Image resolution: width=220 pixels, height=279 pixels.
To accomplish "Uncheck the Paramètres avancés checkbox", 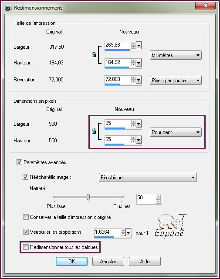I will 19,162.
